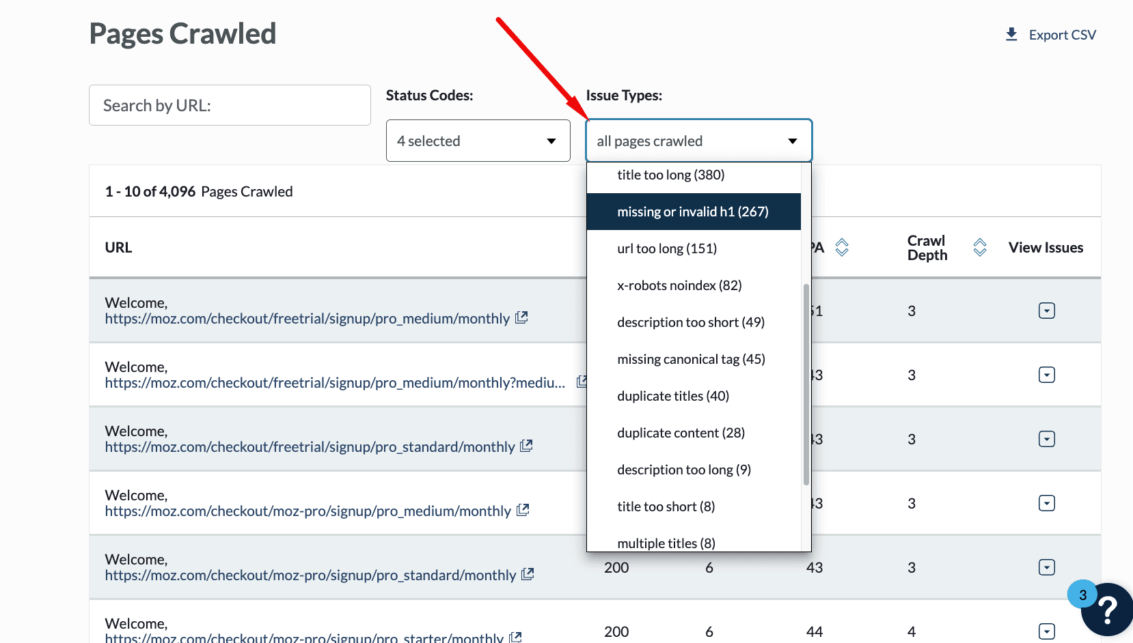Click the notification badge showing 3
The height and width of the screenshot is (643, 1133).
(1082, 594)
